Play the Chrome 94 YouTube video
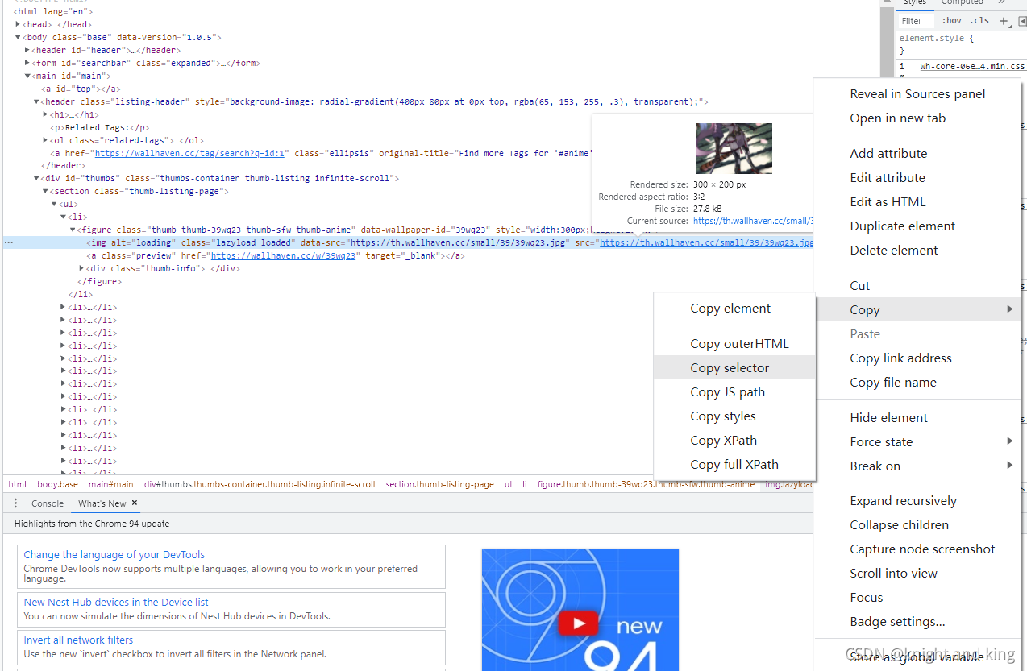The height and width of the screenshot is (671, 1027). pos(580,623)
